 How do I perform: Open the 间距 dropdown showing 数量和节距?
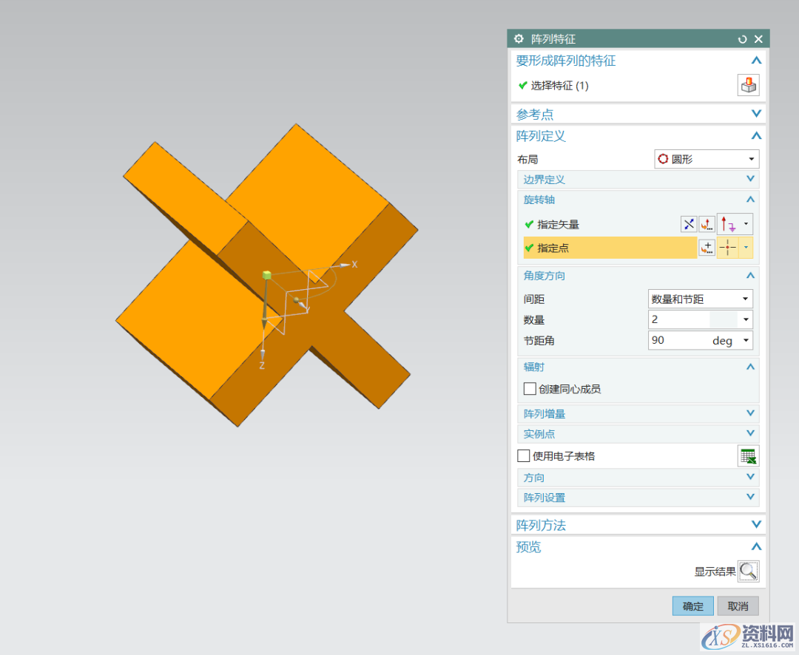(700, 298)
